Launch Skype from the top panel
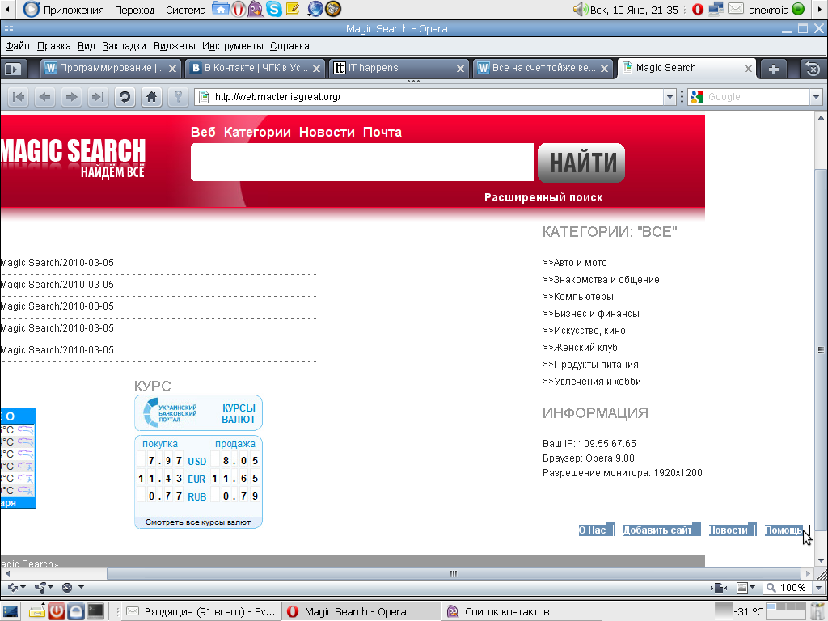The height and width of the screenshot is (621, 828). [273, 9]
